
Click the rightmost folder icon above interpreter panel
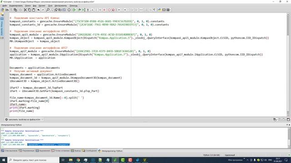pos(288,120)
